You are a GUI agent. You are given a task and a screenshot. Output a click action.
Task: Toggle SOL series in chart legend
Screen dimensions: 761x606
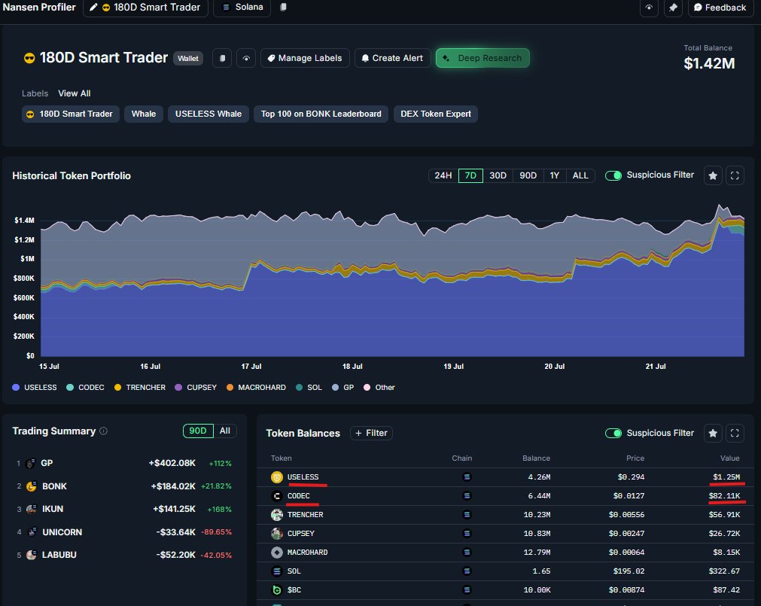pyautogui.click(x=309, y=388)
